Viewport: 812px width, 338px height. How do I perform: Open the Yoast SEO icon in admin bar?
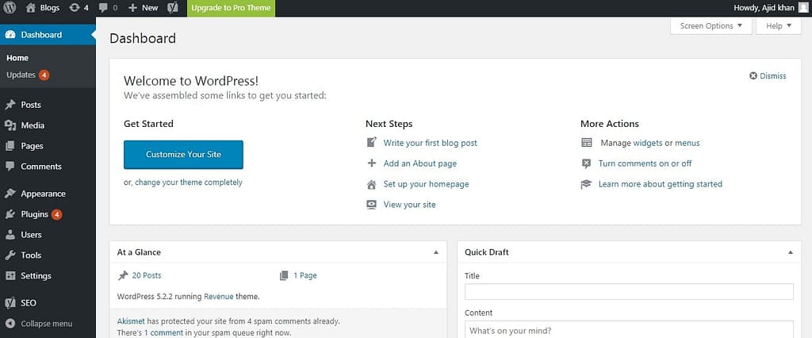173,7
